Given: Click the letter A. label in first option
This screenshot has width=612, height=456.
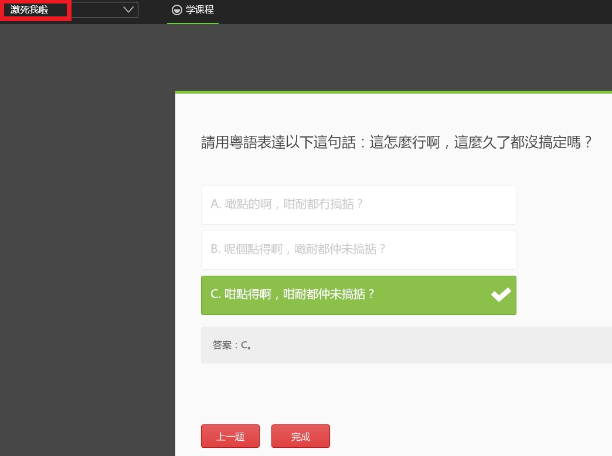Looking at the screenshot, I should point(216,204).
